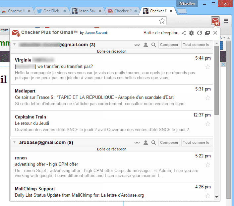Open the contacts icon for the first gmail account
The image size is (234, 206).
coord(146,45)
